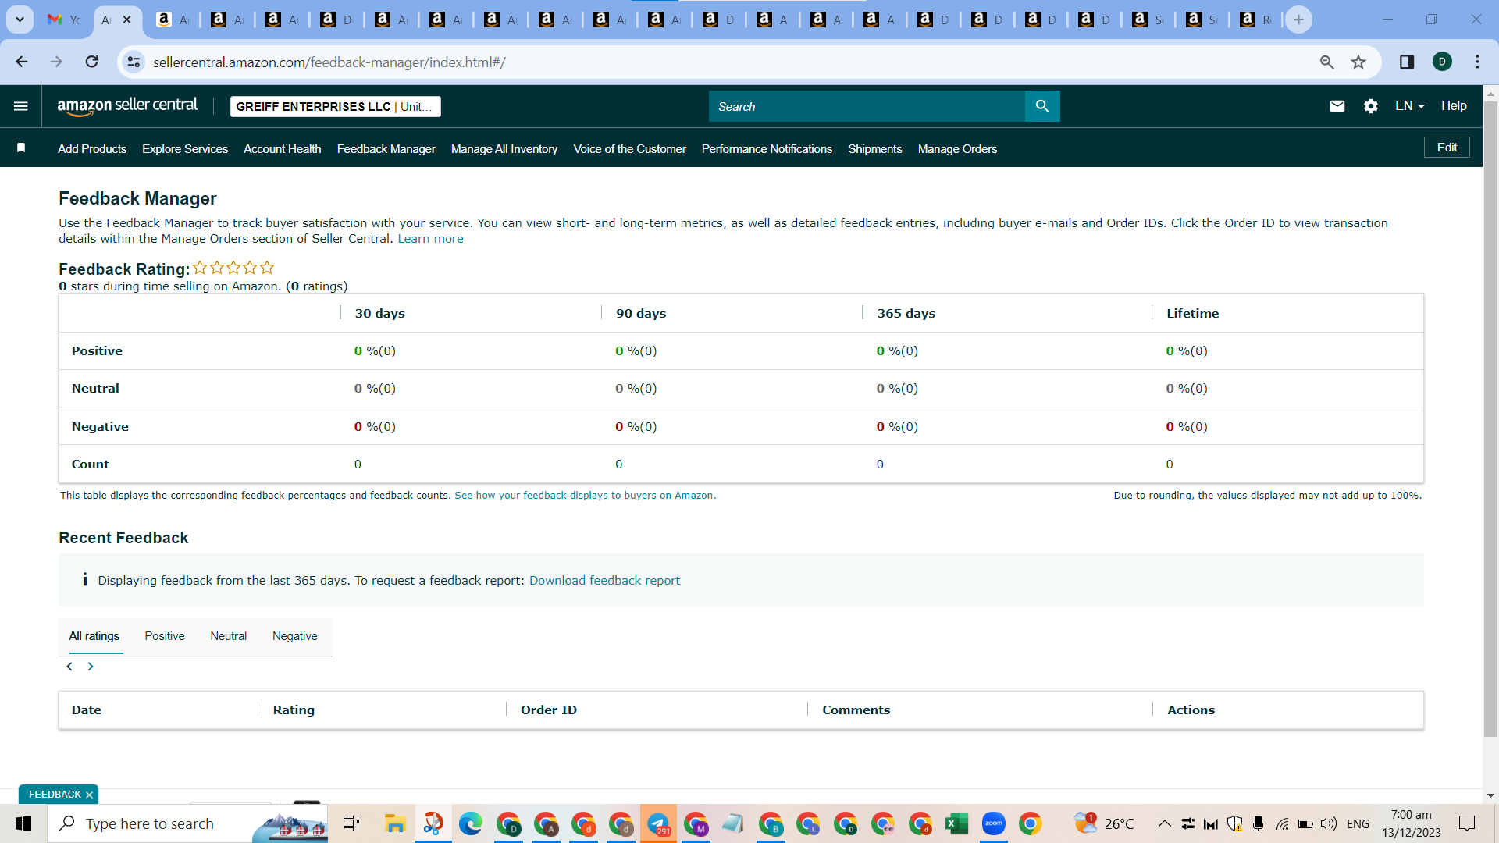Open the messages envelope icon
The width and height of the screenshot is (1499, 843).
tap(1337, 106)
